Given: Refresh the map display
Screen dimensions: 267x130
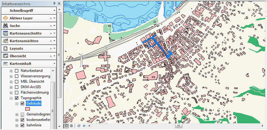Looking at the screenshot, I should pyautogui.click(x=79, y=126).
